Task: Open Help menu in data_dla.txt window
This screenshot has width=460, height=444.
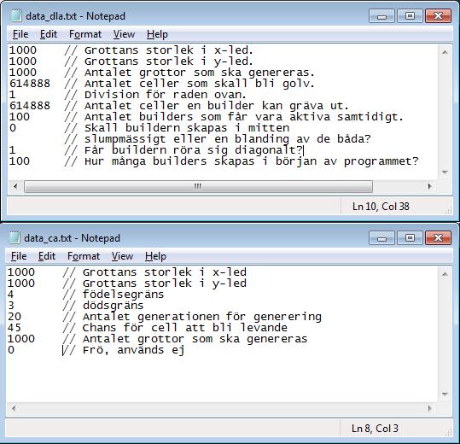Action: point(157,34)
